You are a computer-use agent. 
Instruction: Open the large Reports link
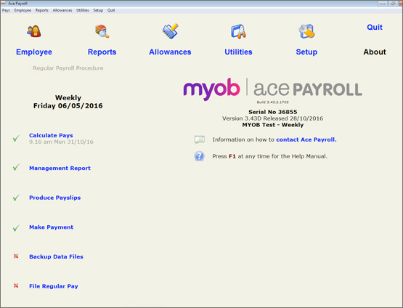point(102,52)
